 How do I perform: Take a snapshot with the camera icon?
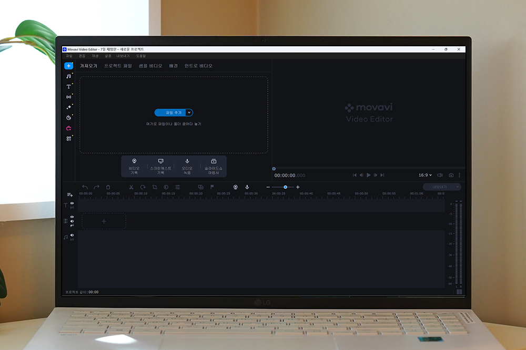451,175
